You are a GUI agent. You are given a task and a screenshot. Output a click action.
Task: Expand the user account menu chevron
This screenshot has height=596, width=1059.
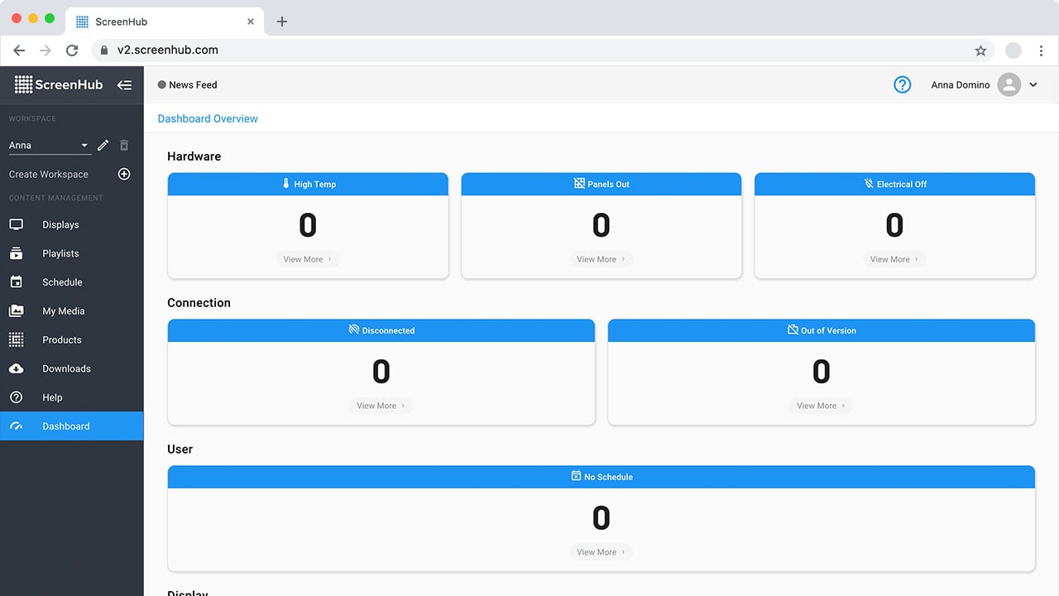click(1033, 84)
